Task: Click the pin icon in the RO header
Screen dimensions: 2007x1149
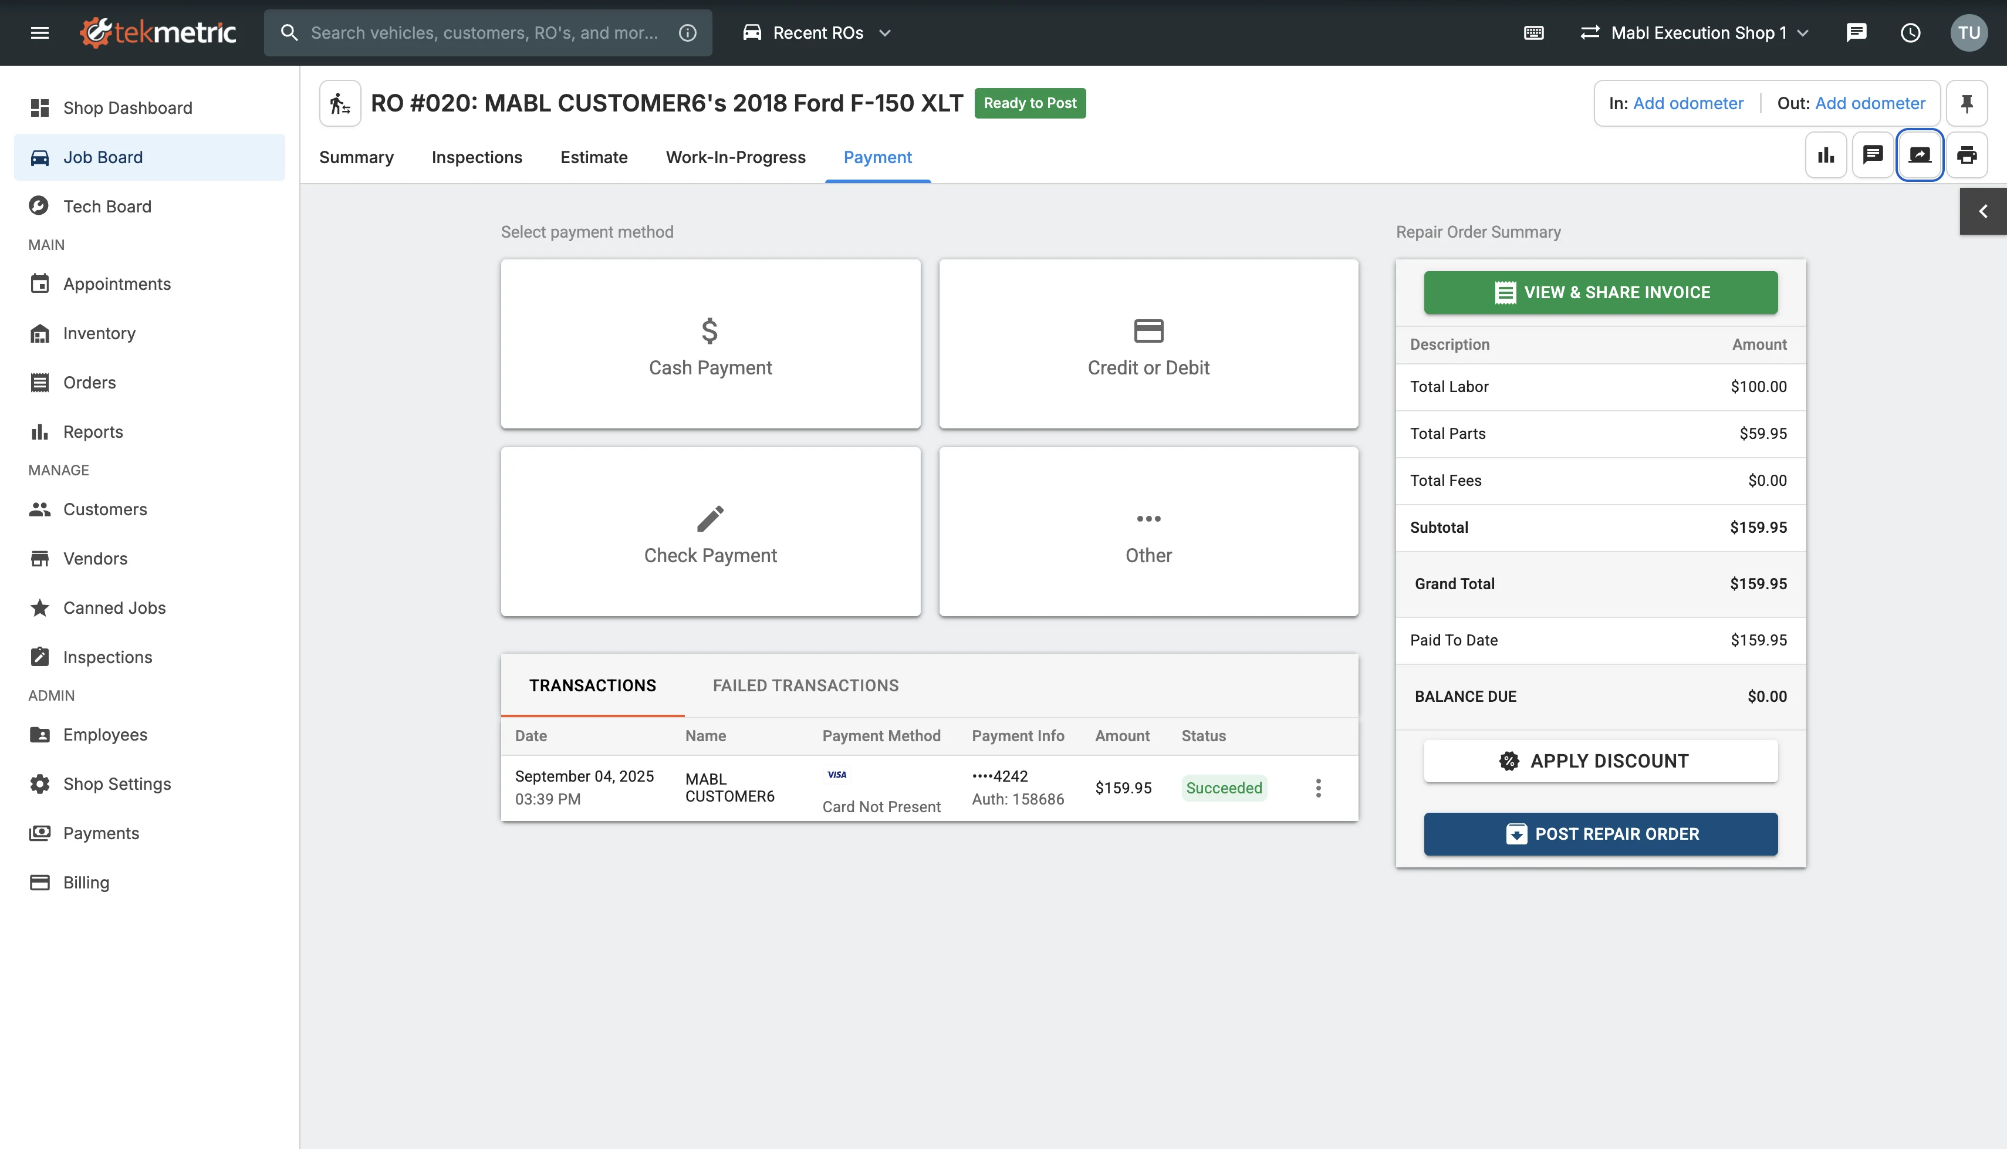Action: [1966, 103]
